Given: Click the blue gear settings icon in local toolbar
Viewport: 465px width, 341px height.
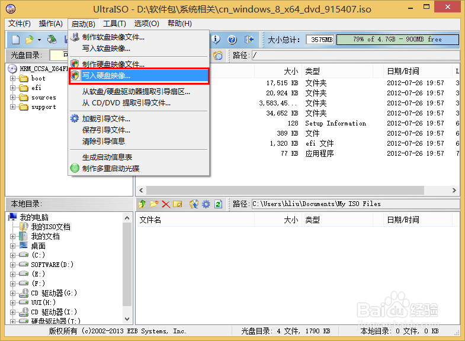Looking at the screenshot, I should 206,204.
